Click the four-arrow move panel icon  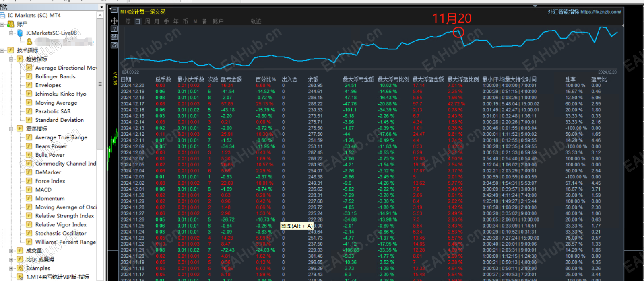pos(114,21)
